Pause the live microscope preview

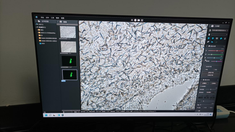[132, 20]
